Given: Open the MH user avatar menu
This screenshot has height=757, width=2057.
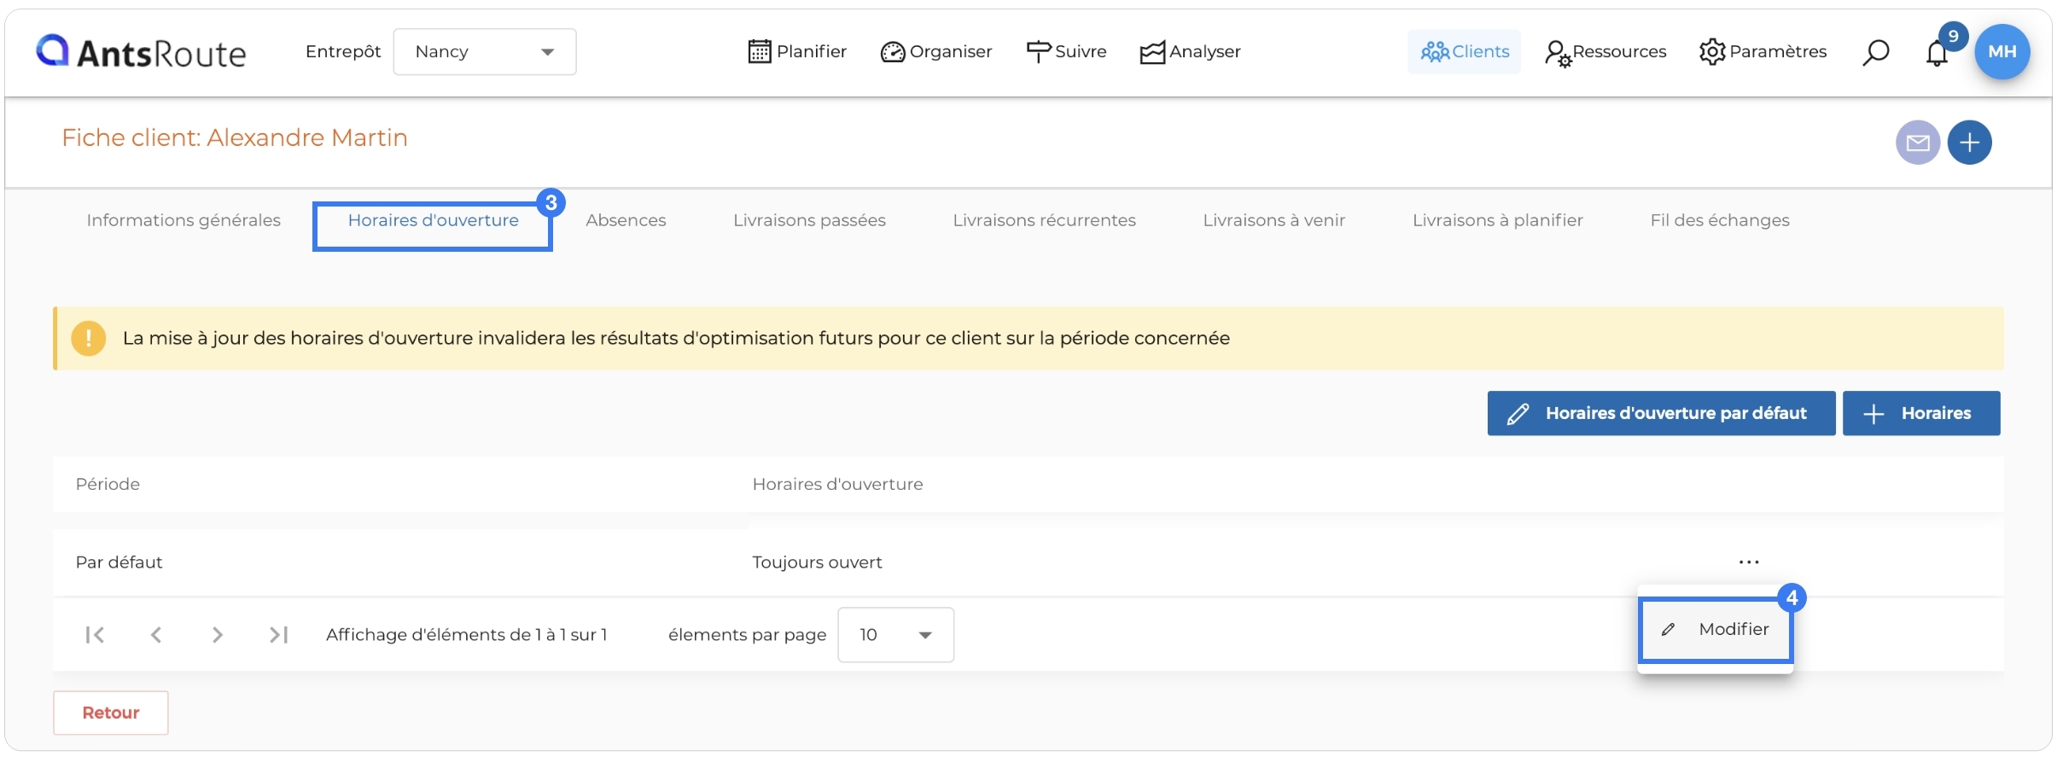Looking at the screenshot, I should tap(2002, 51).
